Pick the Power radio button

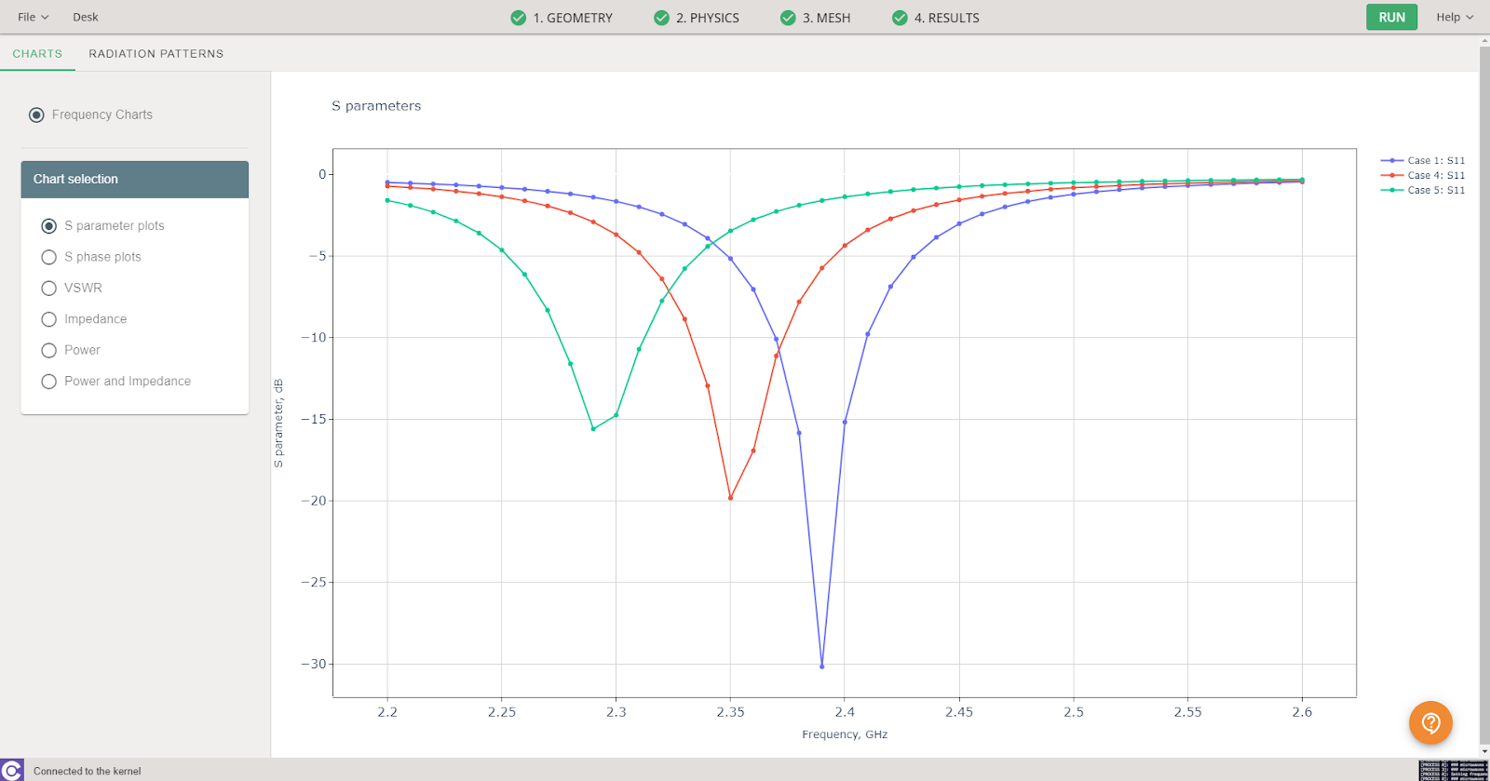coord(49,350)
